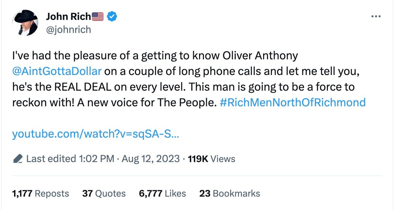This screenshot has width=404, height=210.
Task: View the 'Last edited' edit history
Action: [x=51, y=159]
